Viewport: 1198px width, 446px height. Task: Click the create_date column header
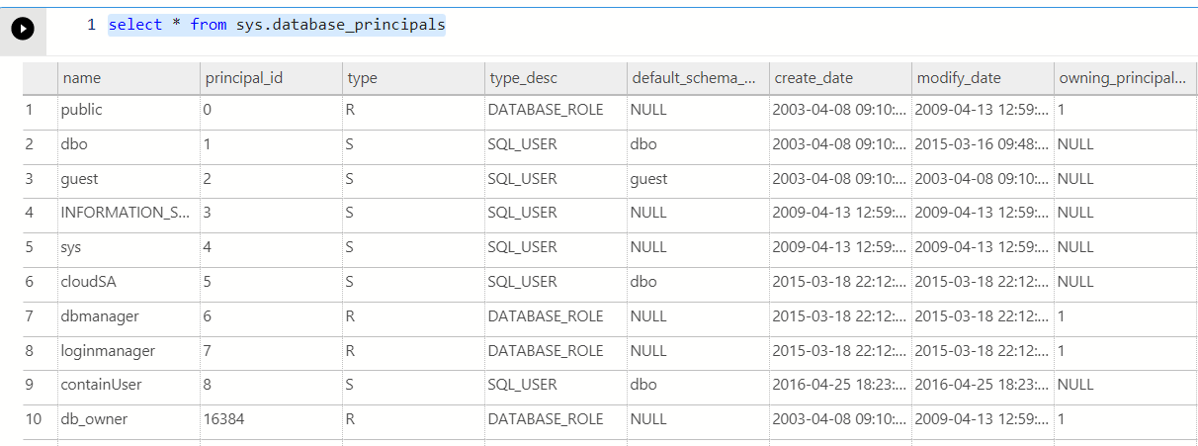(x=840, y=78)
